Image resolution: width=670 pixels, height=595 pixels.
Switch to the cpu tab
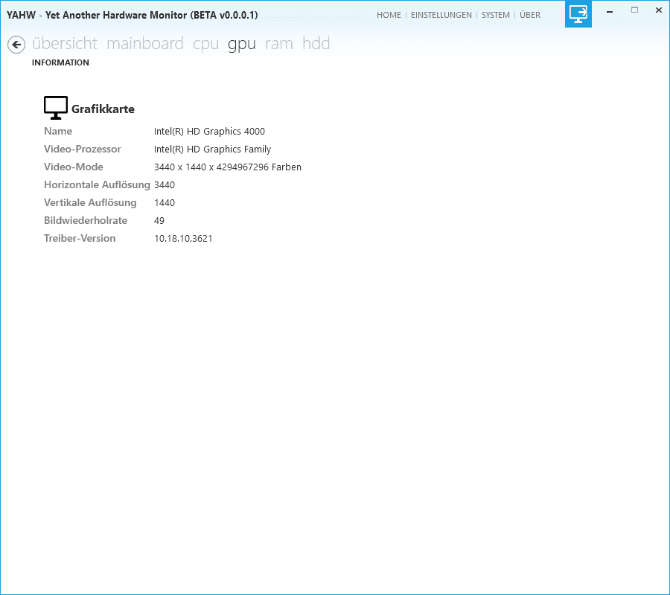coord(205,44)
